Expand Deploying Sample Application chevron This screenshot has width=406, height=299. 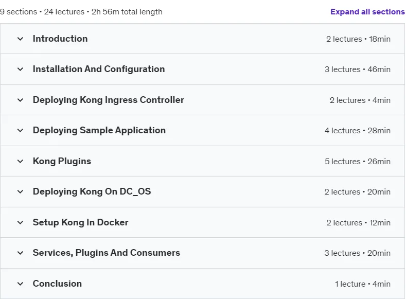click(20, 131)
